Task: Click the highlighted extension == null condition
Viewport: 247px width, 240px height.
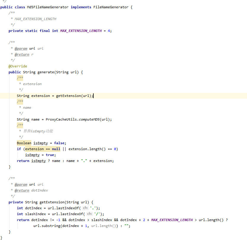Action: click(43, 149)
